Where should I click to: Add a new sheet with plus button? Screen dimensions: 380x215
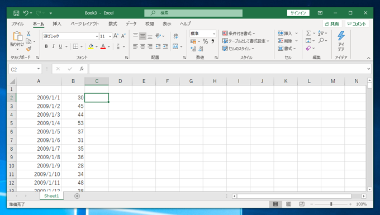77,196
